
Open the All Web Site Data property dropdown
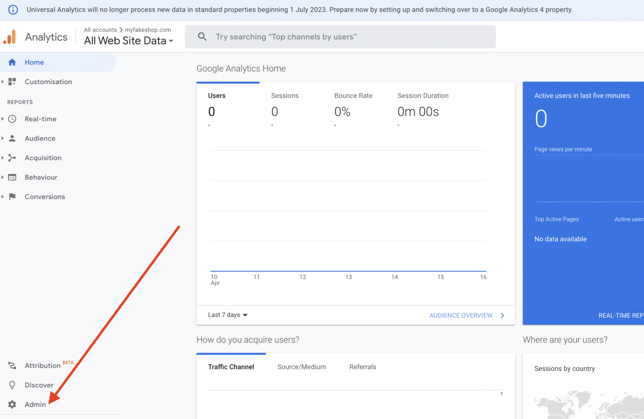(127, 41)
